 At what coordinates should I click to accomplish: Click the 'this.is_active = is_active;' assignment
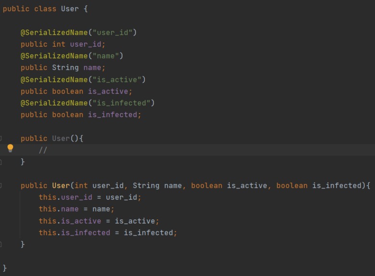click(x=99, y=221)
